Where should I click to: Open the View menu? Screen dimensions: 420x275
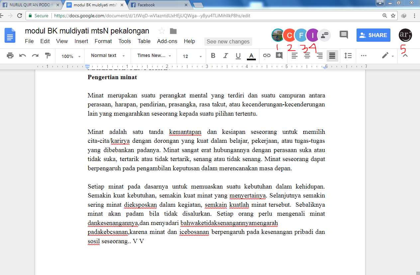coord(62,41)
